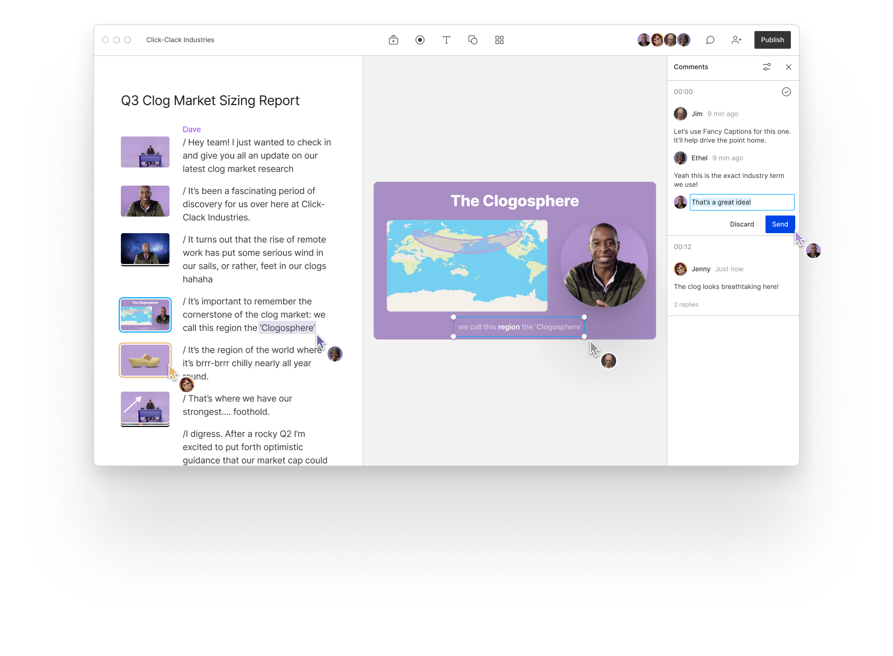Click the reply text input field

pyautogui.click(x=741, y=202)
